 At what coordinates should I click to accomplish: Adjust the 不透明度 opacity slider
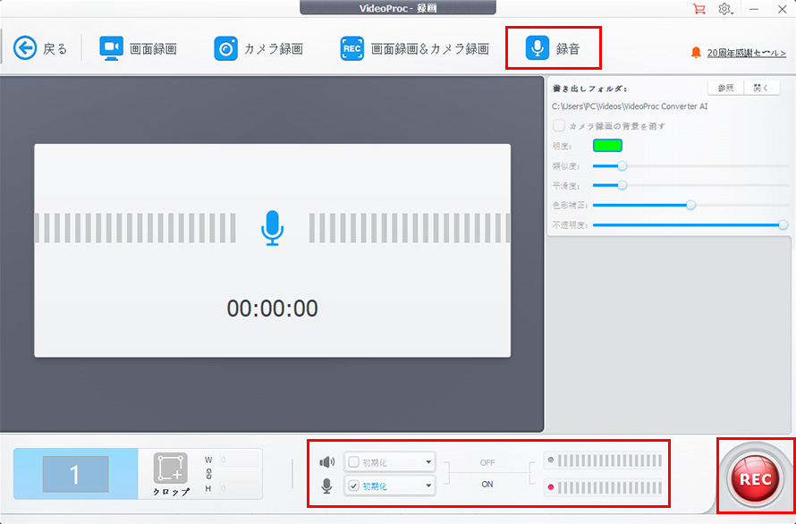[783, 225]
